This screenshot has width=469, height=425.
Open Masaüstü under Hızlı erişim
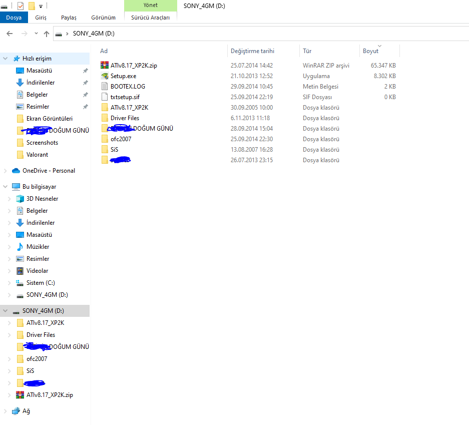39,71
